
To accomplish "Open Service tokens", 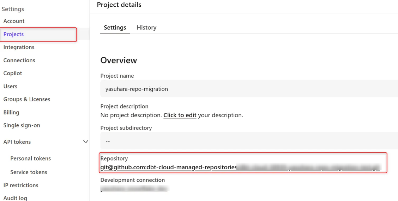I will 29,172.
